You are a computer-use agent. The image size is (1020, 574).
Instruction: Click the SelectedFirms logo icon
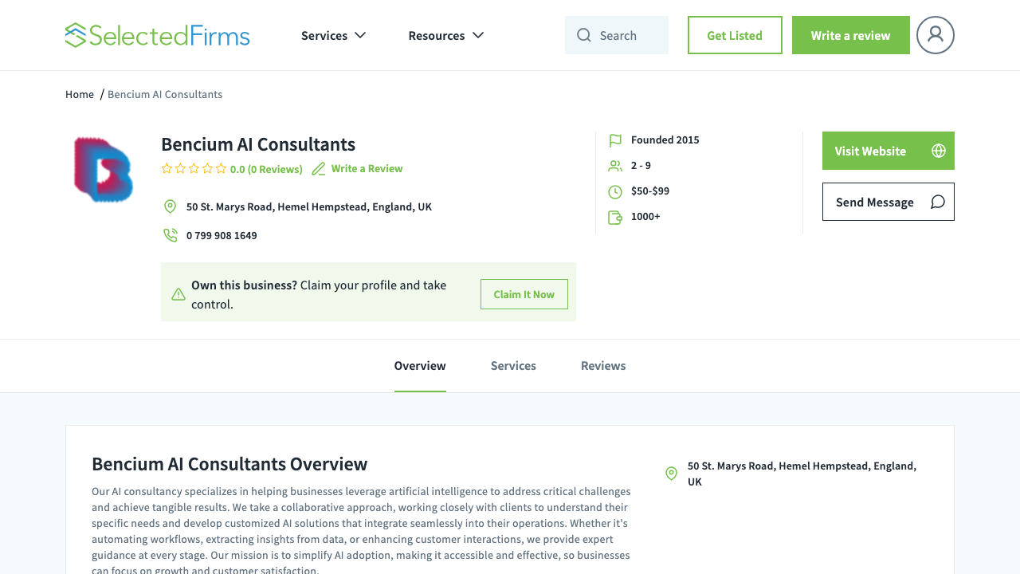click(x=77, y=34)
